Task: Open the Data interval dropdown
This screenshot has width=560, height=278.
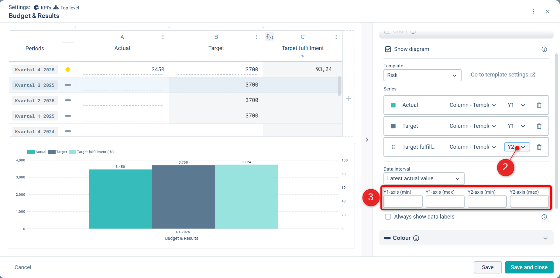Action: (x=424, y=178)
